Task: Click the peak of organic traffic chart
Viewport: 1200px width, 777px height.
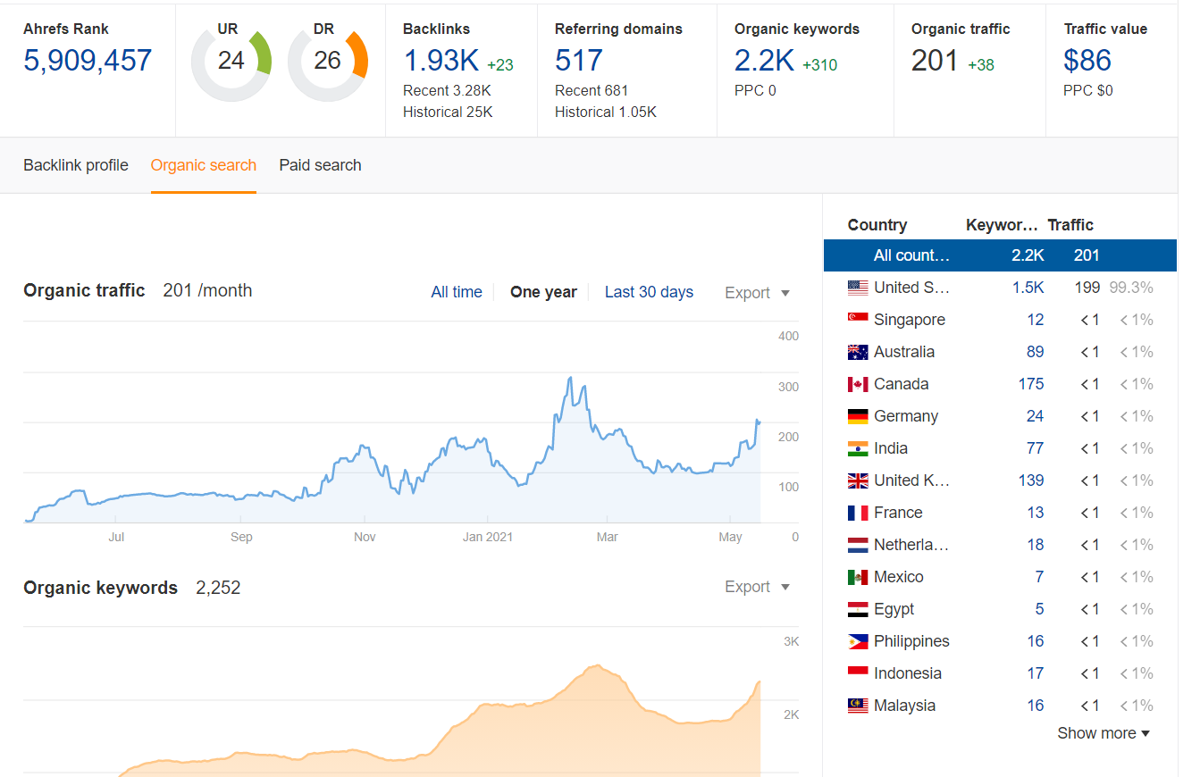Action: [x=570, y=378]
